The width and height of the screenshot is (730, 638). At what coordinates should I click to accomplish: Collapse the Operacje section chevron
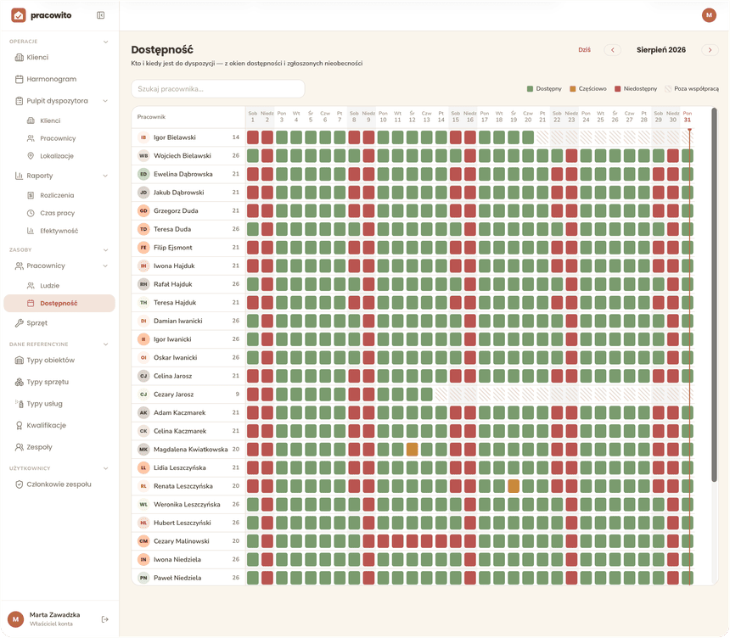pos(106,42)
